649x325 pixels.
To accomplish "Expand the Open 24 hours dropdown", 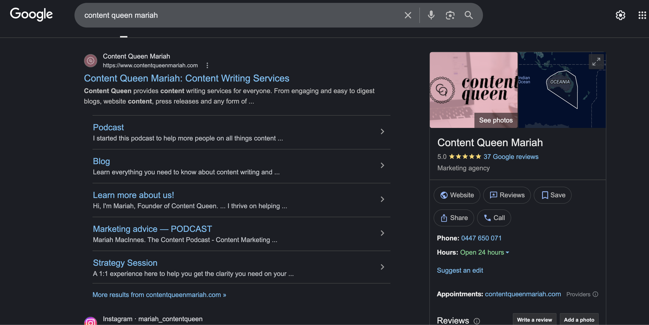I will pyautogui.click(x=507, y=252).
